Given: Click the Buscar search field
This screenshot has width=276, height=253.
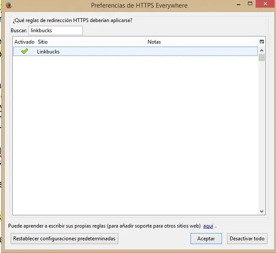Looking at the screenshot, I should click(56, 31).
